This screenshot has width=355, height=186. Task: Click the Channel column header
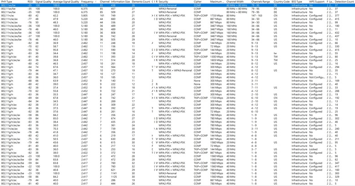click(105, 1)
